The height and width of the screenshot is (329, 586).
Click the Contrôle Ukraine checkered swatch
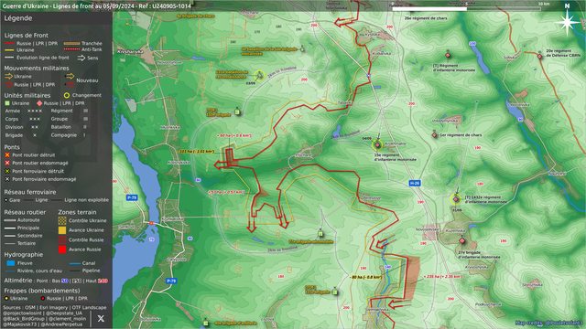click(x=62, y=220)
